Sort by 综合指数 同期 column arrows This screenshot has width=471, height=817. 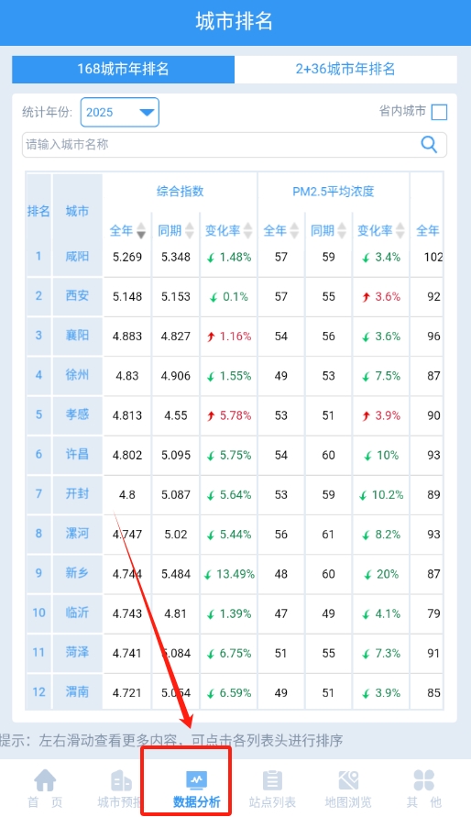click(x=190, y=230)
